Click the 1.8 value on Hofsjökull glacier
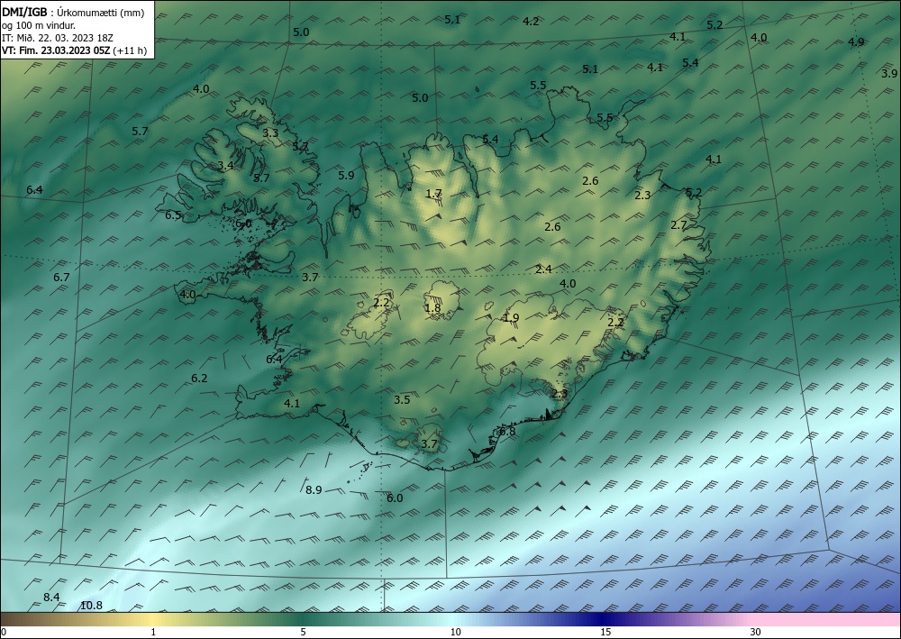This screenshot has width=901, height=639. (x=432, y=308)
